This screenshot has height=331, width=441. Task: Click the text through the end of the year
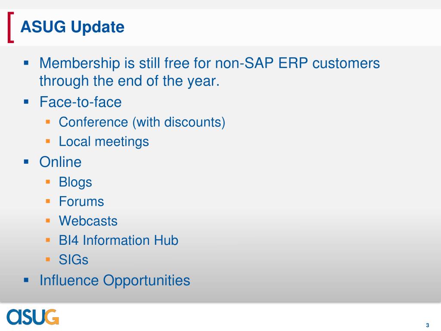pyautogui.click(x=129, y=81)
